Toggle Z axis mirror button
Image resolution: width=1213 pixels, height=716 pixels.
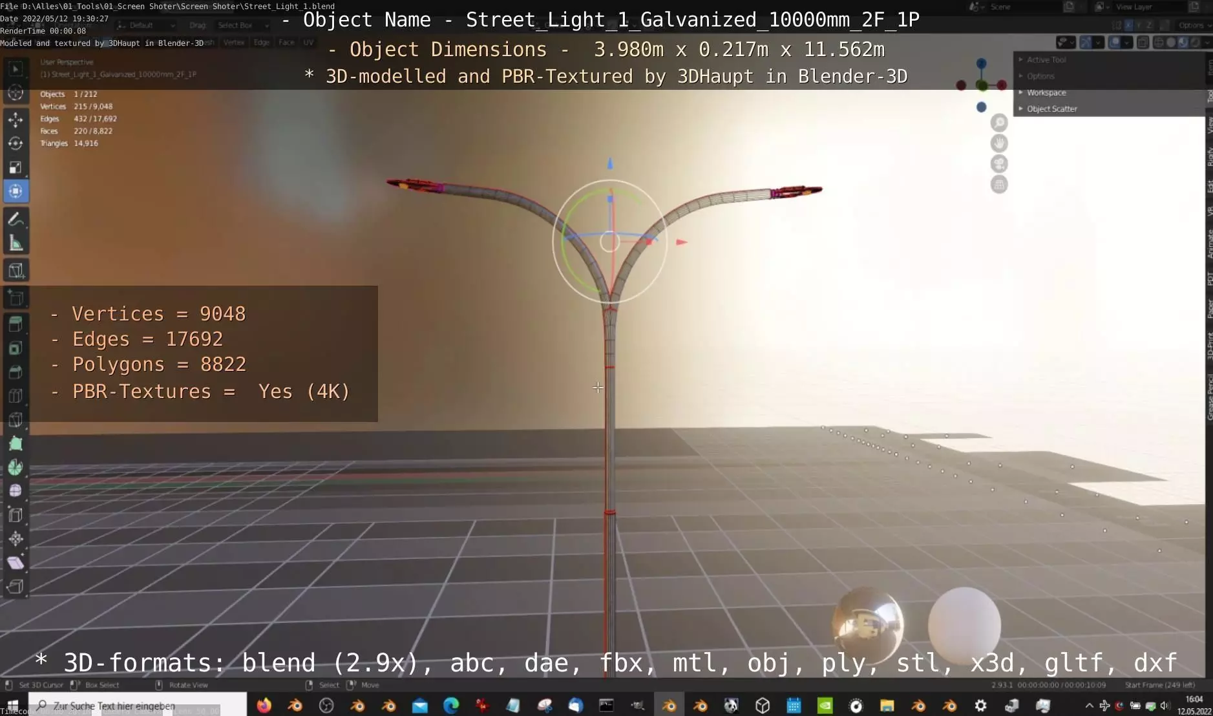pyautogui.click(x=1150, y=25)
